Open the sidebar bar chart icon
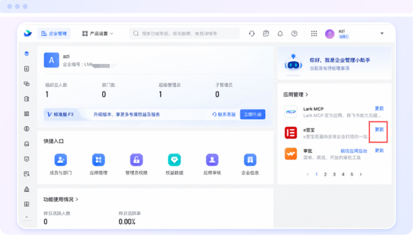 coord(27,189)
